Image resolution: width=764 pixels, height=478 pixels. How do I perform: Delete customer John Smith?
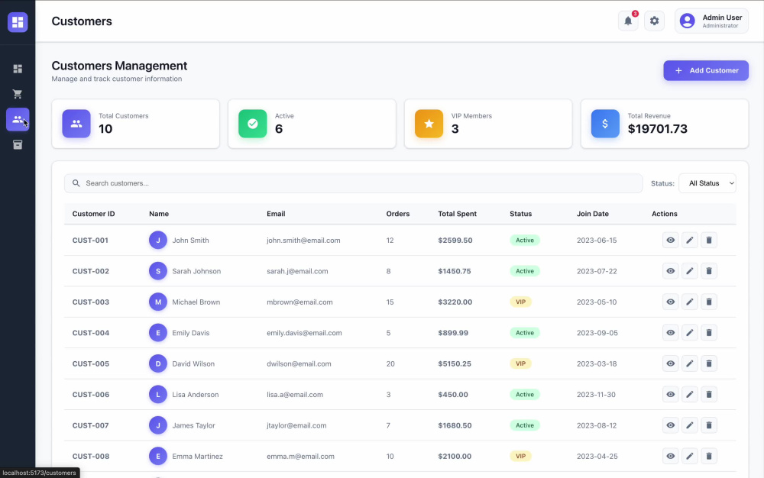[709, 240]
